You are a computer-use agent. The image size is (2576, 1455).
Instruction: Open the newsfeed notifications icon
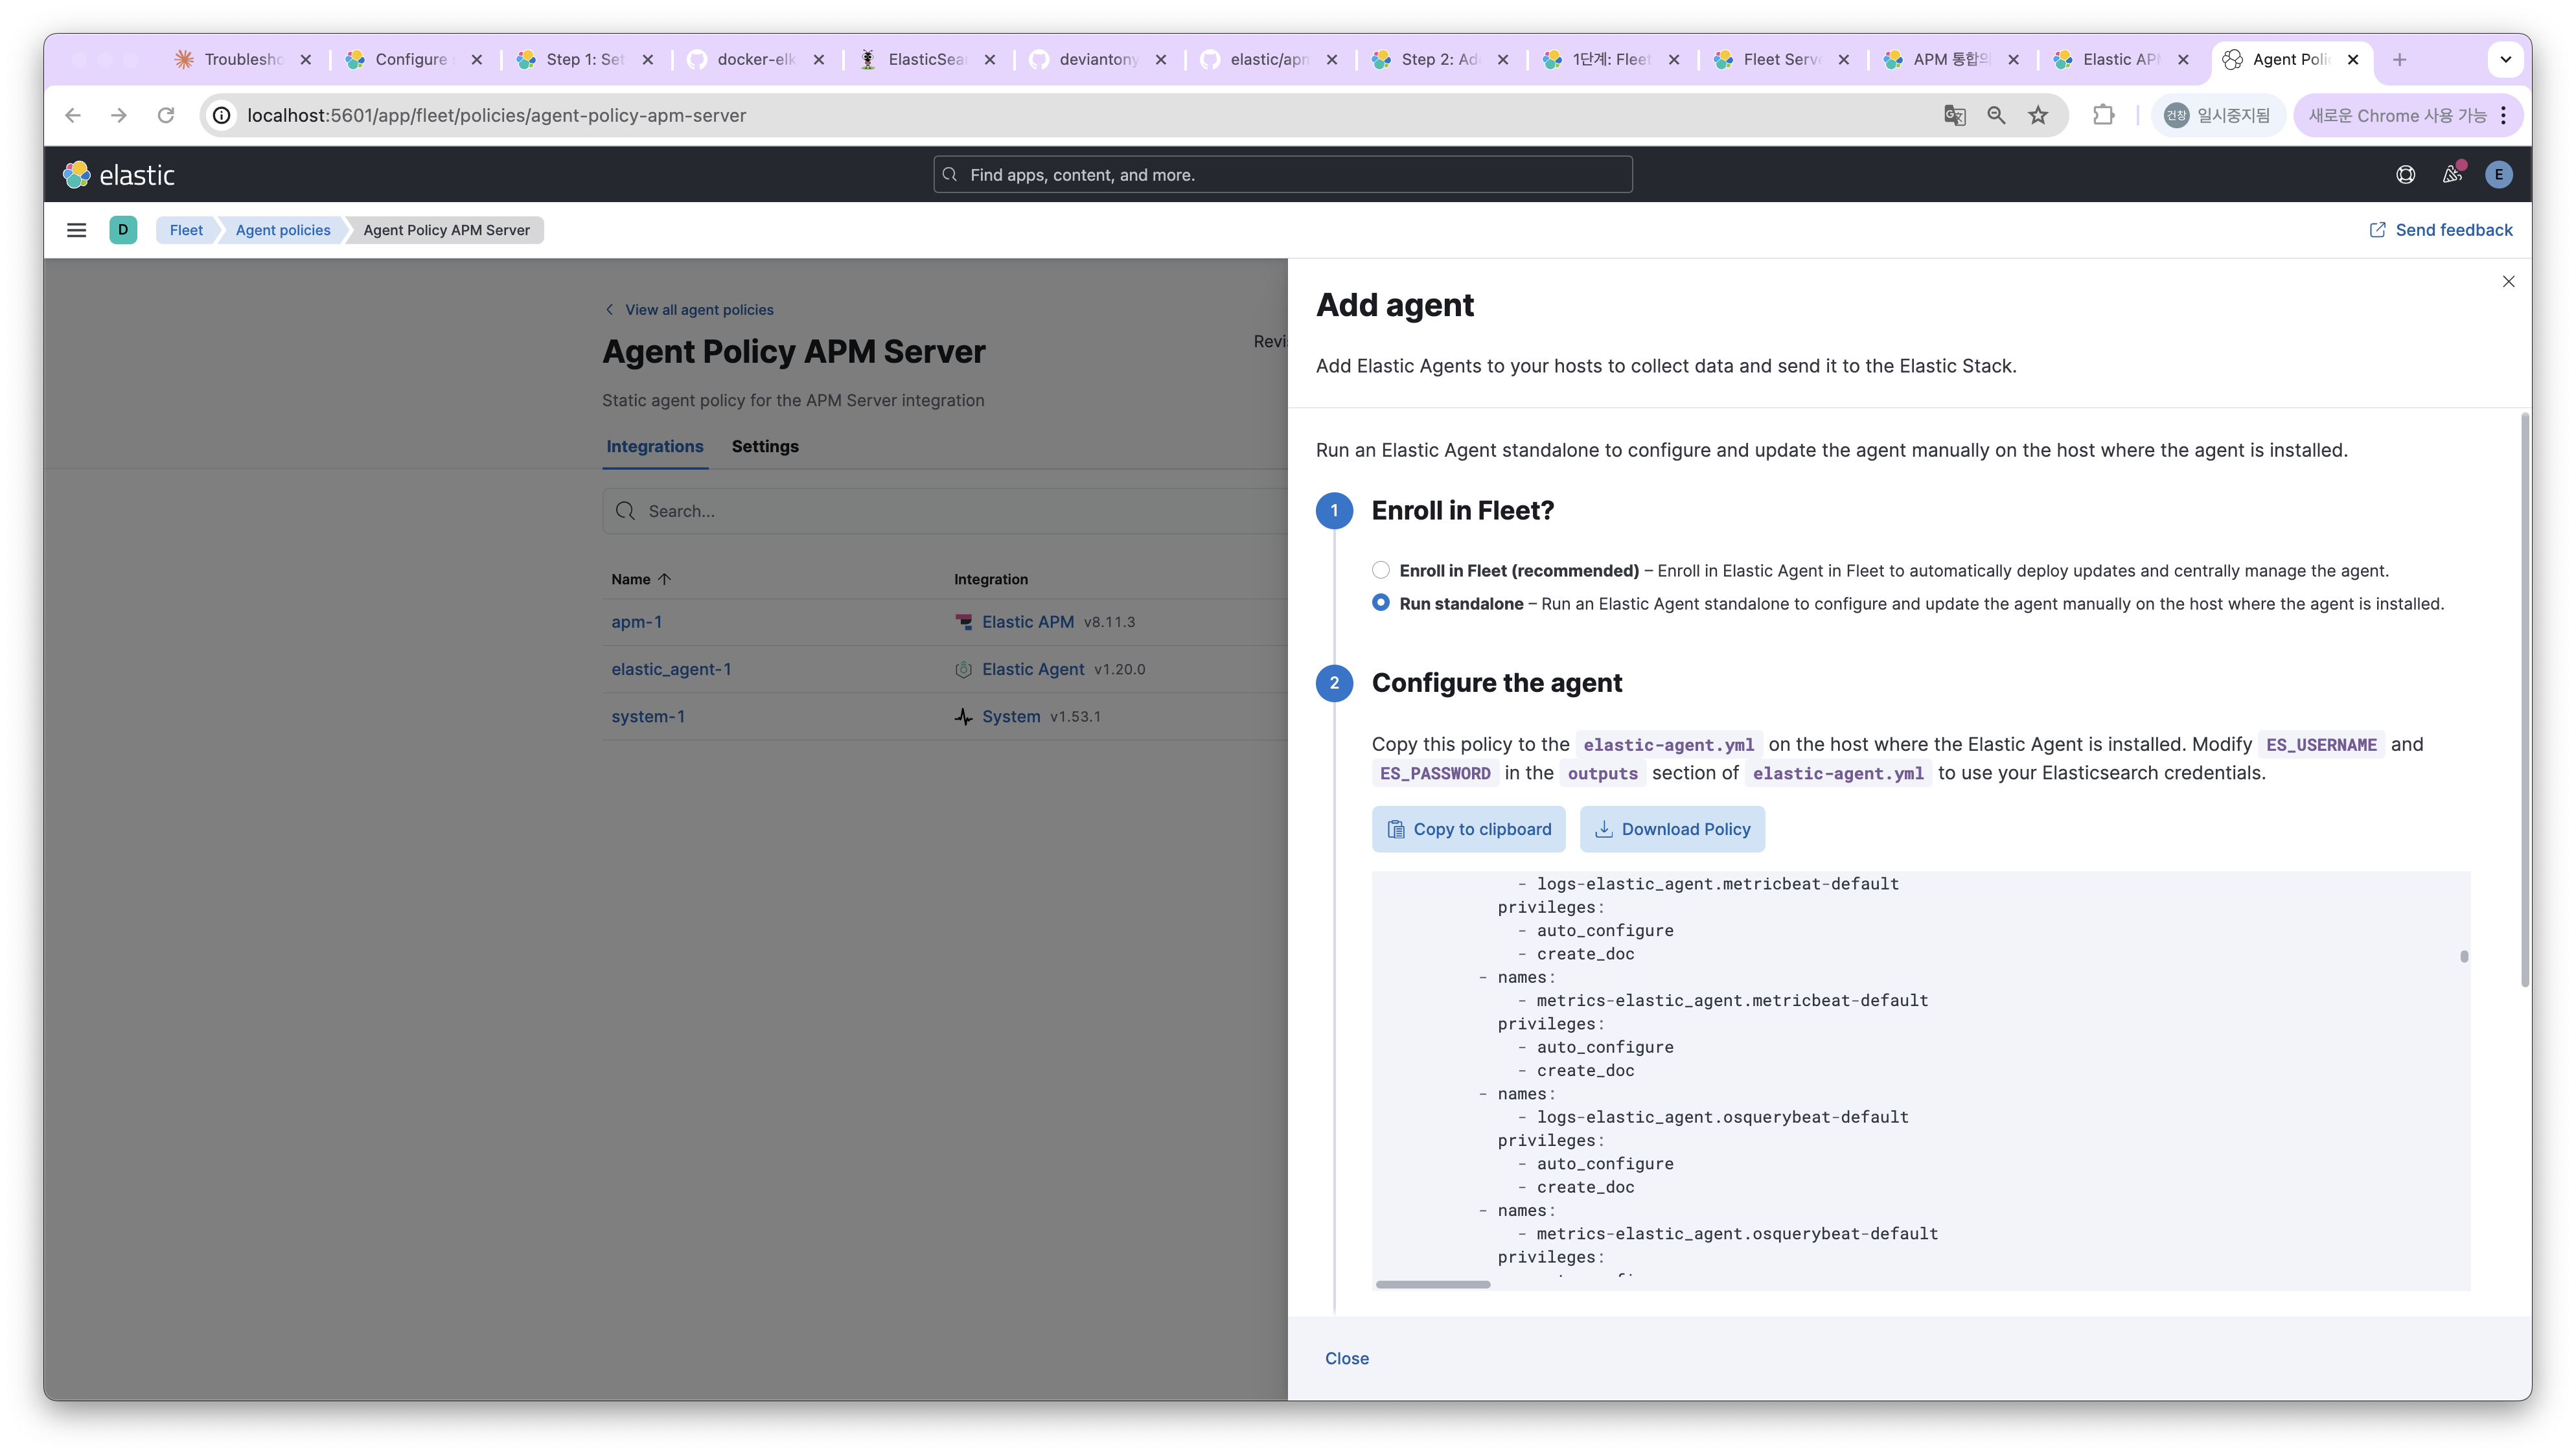coord(2451,175)
